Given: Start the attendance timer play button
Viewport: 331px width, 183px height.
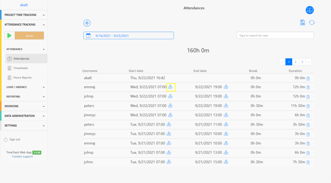Looking at the screenshot, I should 10,36.
